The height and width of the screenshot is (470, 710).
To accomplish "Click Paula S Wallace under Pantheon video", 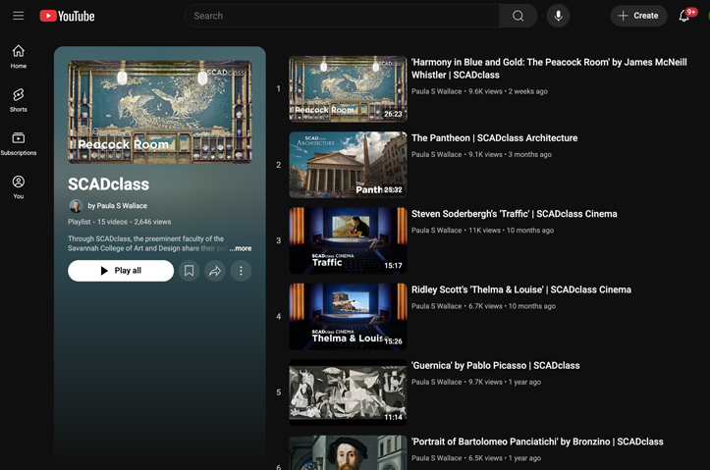I will tap(436, 154).
